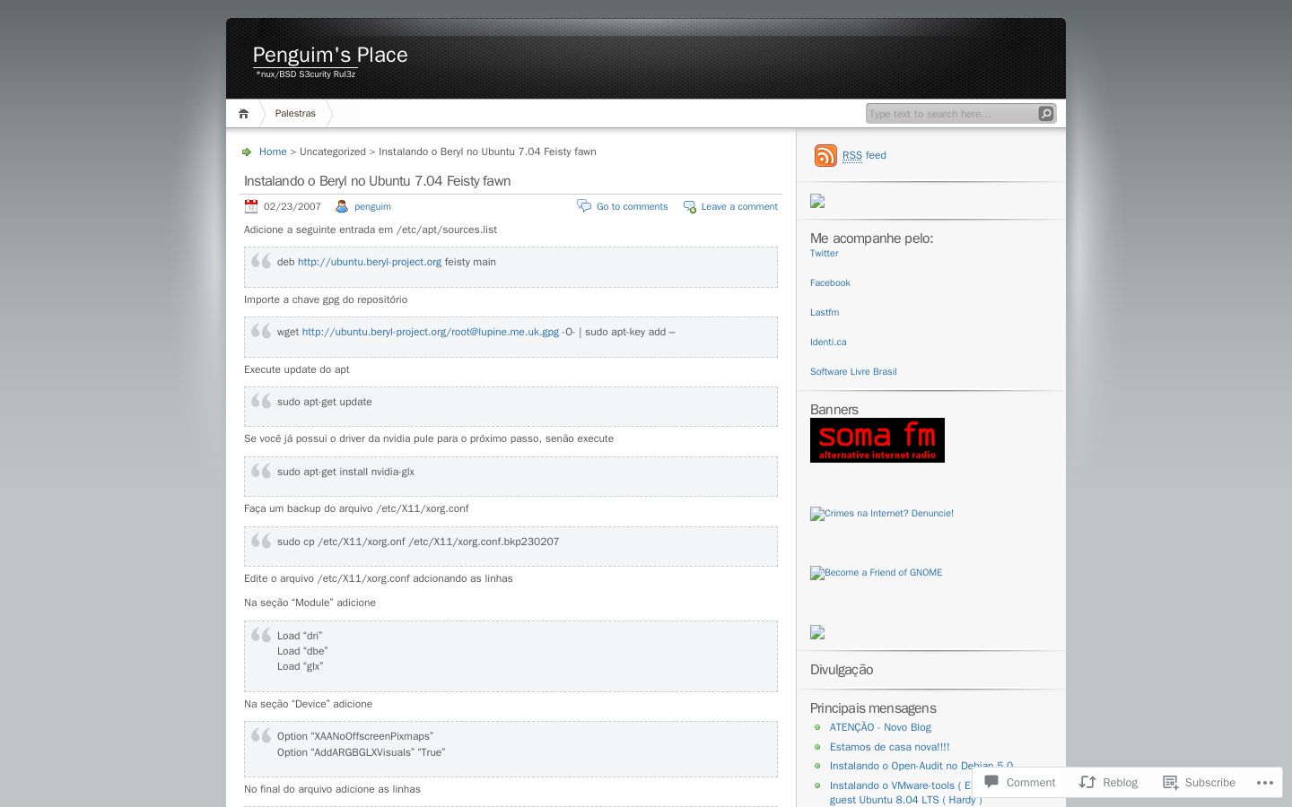Submit search with magnifier icon

tap(1046, 114)
